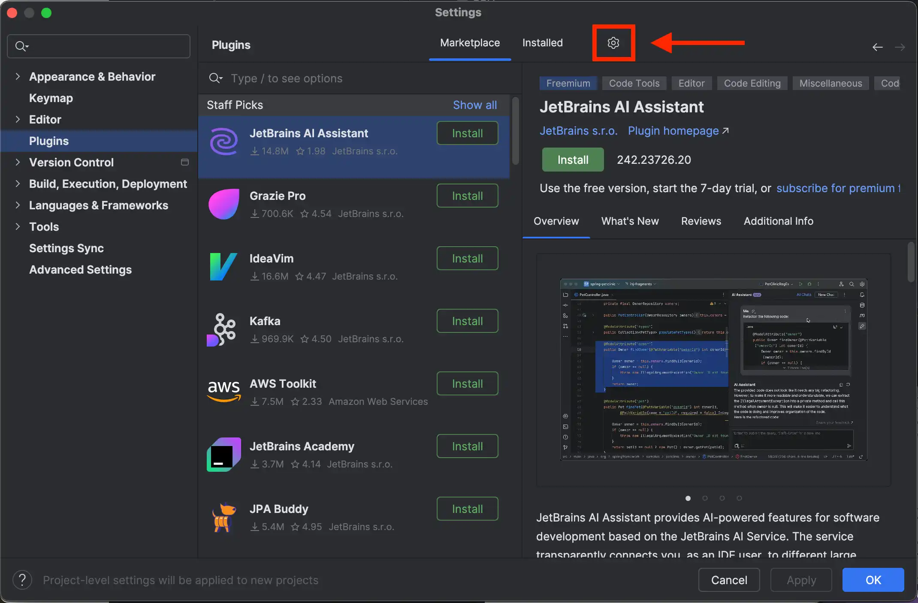This screenshot has height=603, width=918.
Task: Click the What's New tab for AI Assistant
Action: (x=630, y=221)
